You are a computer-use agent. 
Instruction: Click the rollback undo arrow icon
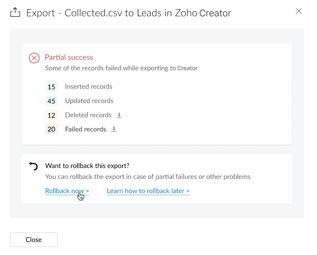[34, 166]
